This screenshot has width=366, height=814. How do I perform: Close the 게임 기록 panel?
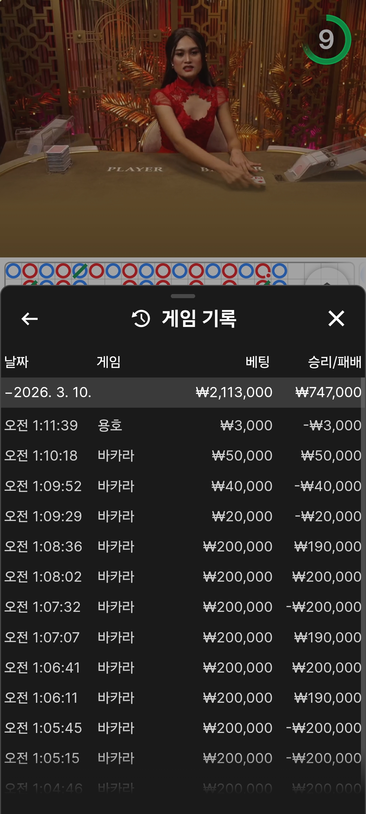pyautogui.click(x=336, y=319)
